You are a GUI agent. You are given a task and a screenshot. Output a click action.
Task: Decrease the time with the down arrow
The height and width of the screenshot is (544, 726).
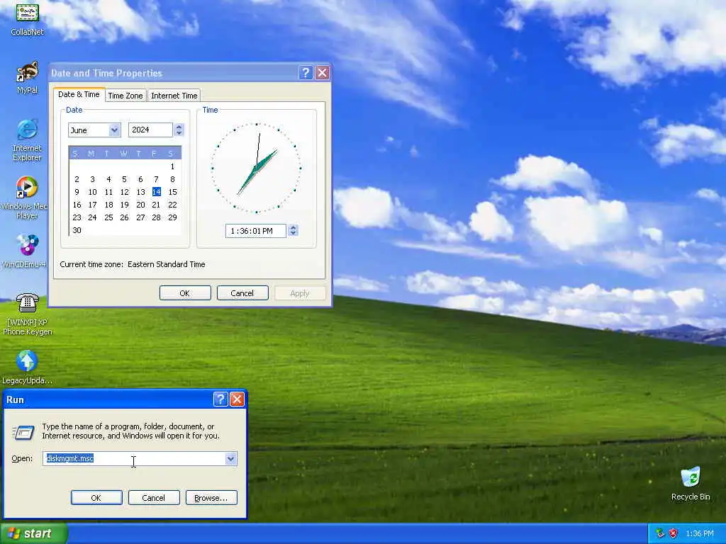tap(293, 234)
